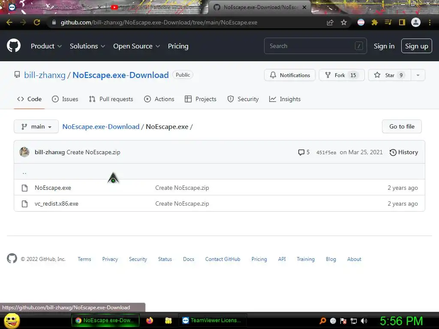Star the repository
Screen dimensions: 439x329
[x=390, y=75]
